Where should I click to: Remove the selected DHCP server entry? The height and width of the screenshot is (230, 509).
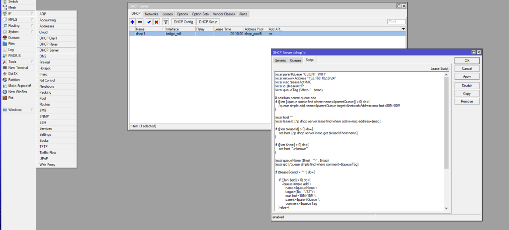[x=140, y=22]
